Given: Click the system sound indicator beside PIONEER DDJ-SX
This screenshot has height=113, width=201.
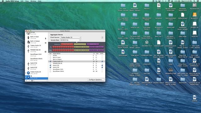Looking at the screenshot, I should [x=46, y=51].
